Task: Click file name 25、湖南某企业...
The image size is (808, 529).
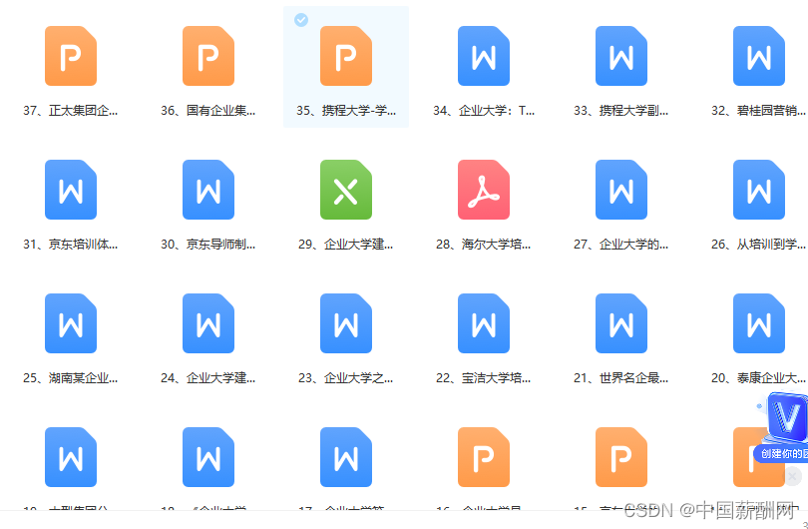Action: coord(71,378)
